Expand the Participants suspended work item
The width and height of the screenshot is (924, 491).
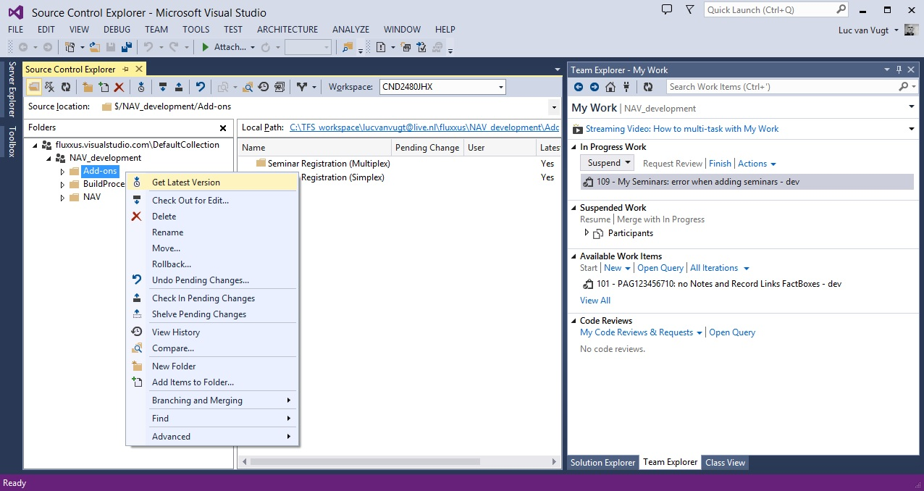(587, 233)
